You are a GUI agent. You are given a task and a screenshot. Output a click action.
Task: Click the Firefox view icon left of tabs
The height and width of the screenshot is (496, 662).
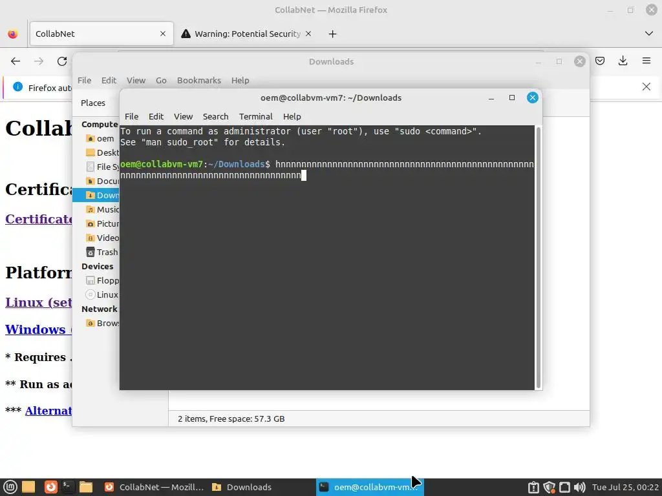click(x=13, y=34)
